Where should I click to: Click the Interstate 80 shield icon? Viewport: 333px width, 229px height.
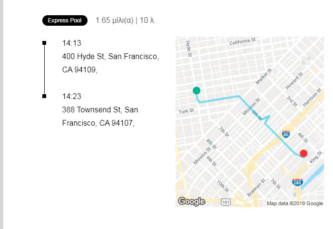286,134
